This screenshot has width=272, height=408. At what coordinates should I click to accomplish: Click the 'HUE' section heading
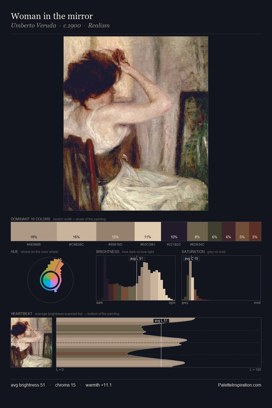pyautogui.click(x=14, y=252)
